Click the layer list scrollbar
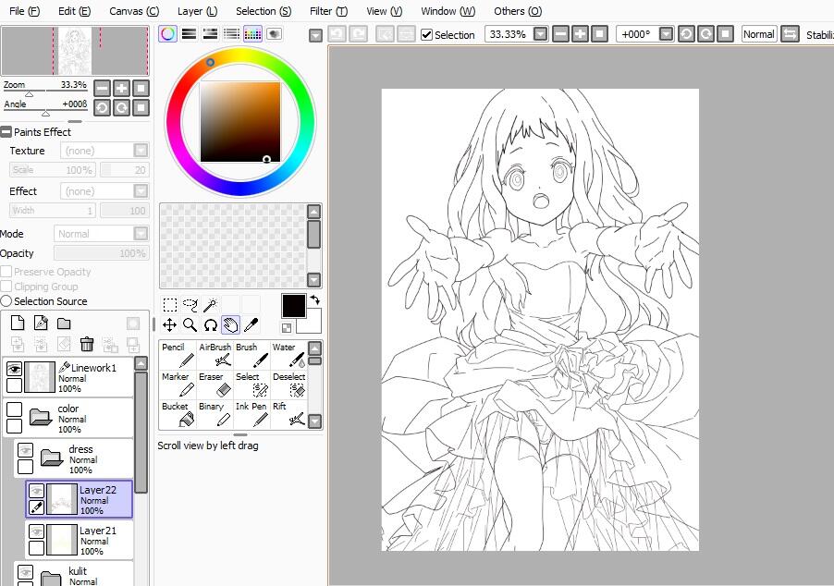The height and width of the screenshot is (586, 834). 141,431
